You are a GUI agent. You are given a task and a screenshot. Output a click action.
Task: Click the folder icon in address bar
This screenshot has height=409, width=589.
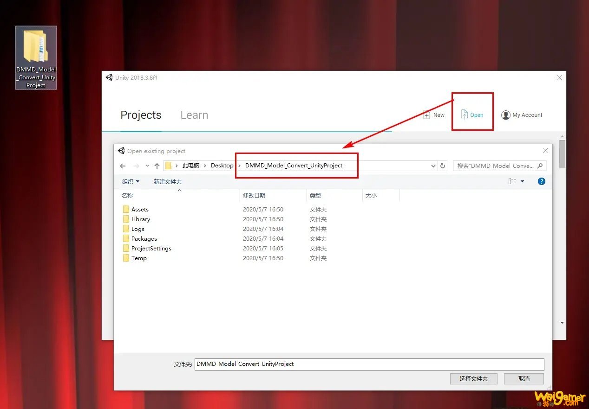[169, 166]
